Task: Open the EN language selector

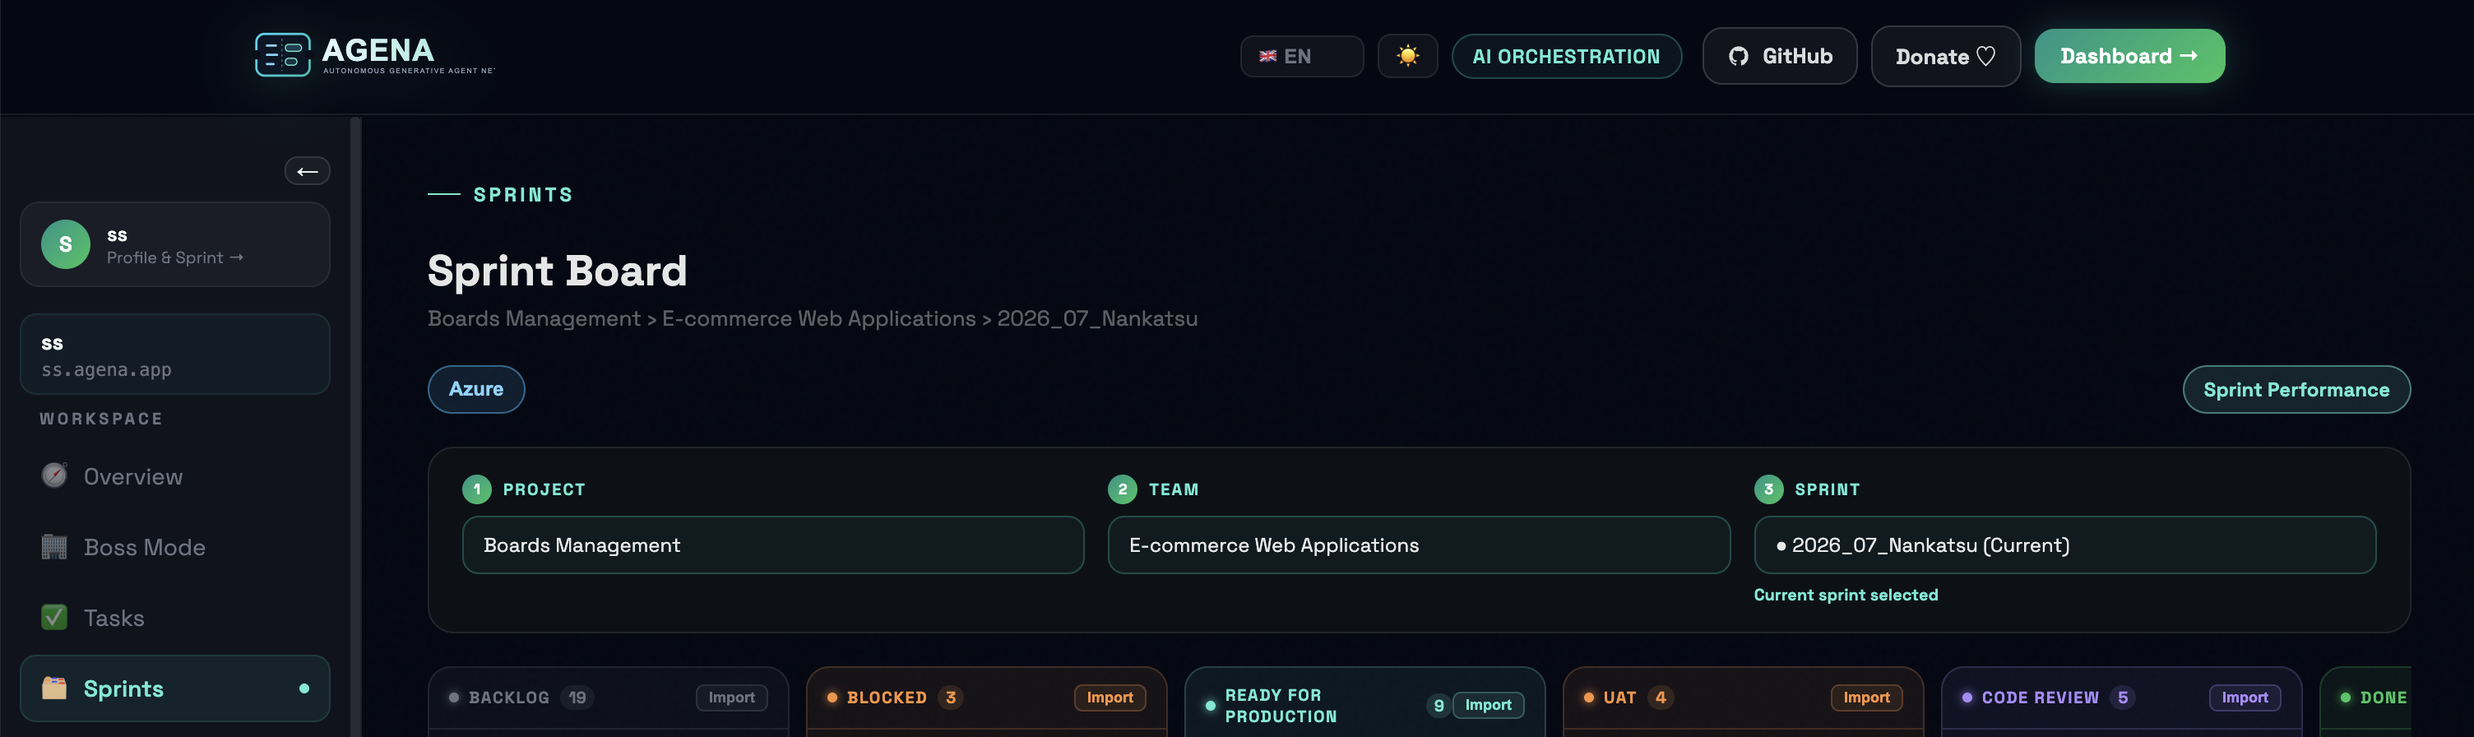Action: point(1301,56)
